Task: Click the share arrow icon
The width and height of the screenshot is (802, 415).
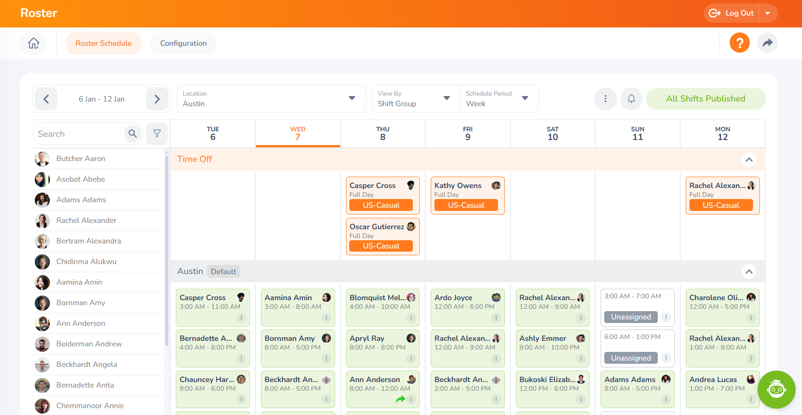Action: coord(767,43)
